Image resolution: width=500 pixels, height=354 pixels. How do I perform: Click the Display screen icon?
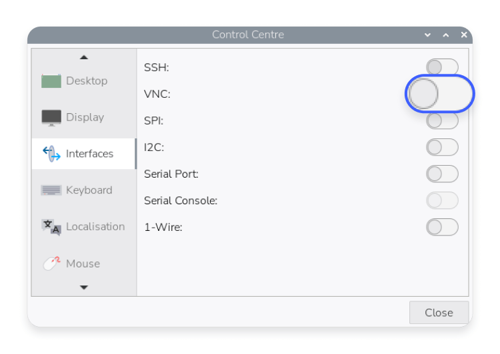(x=51, y=118)
